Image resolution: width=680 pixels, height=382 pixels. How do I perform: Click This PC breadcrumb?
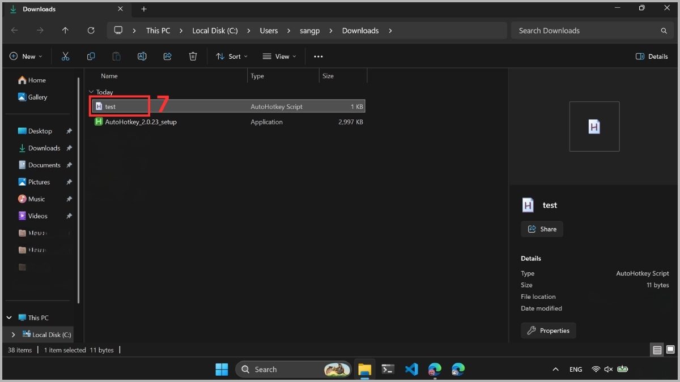pyautogui.click(x=158, y=31)
